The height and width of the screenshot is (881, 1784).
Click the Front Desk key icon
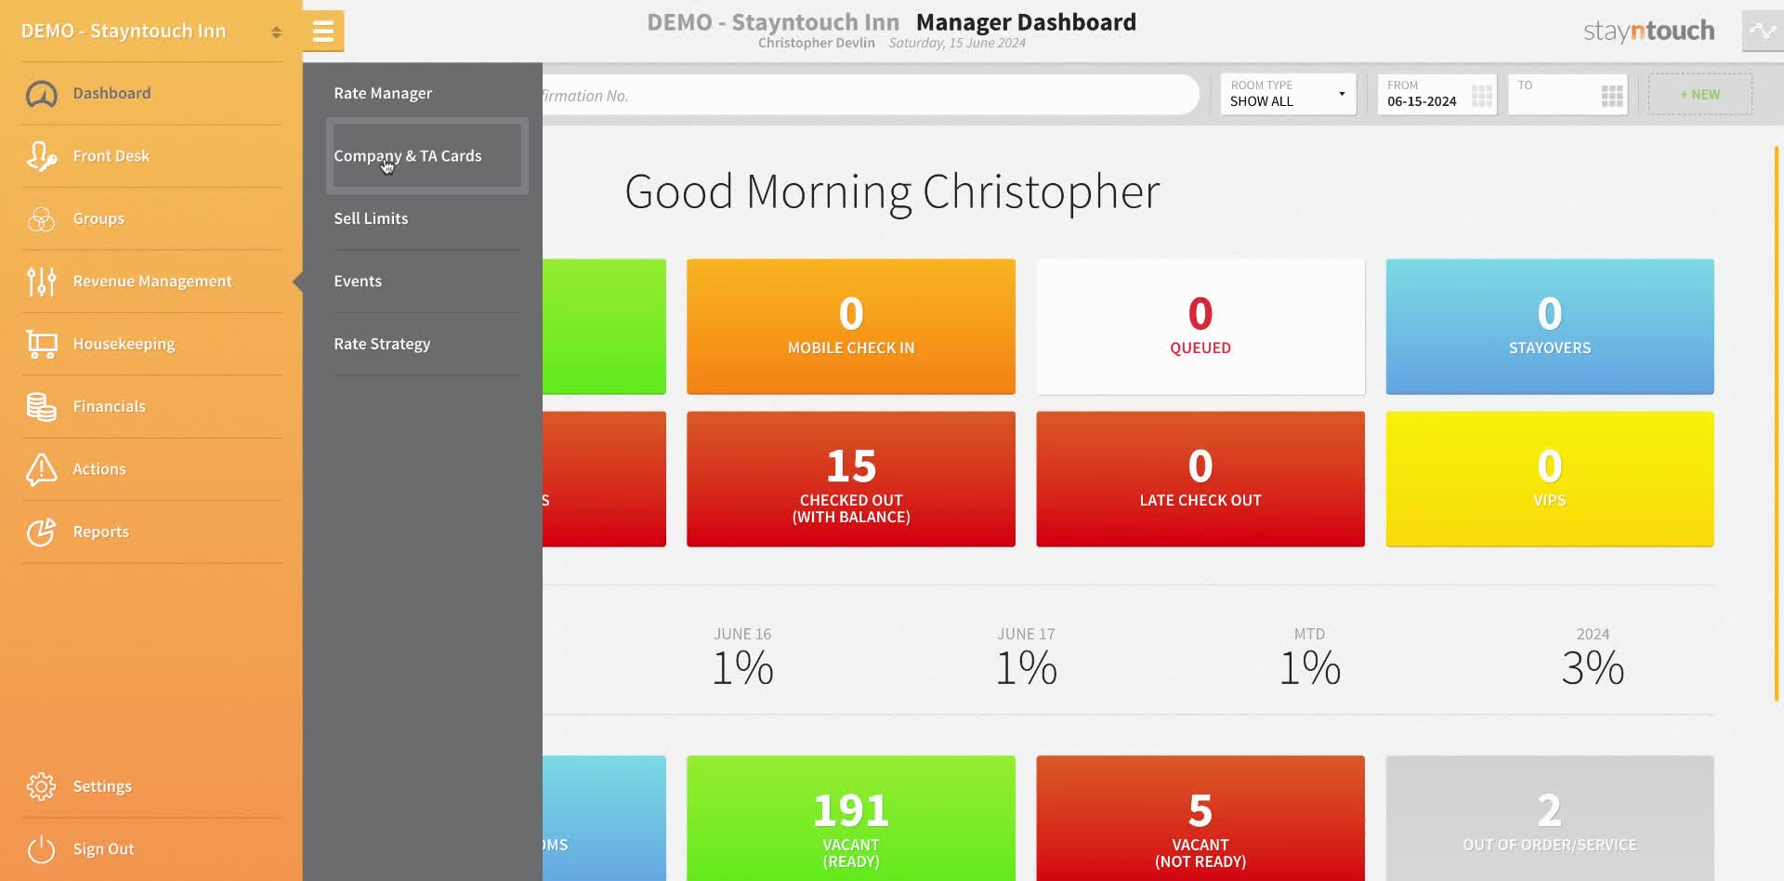click(x=41, y=156)
